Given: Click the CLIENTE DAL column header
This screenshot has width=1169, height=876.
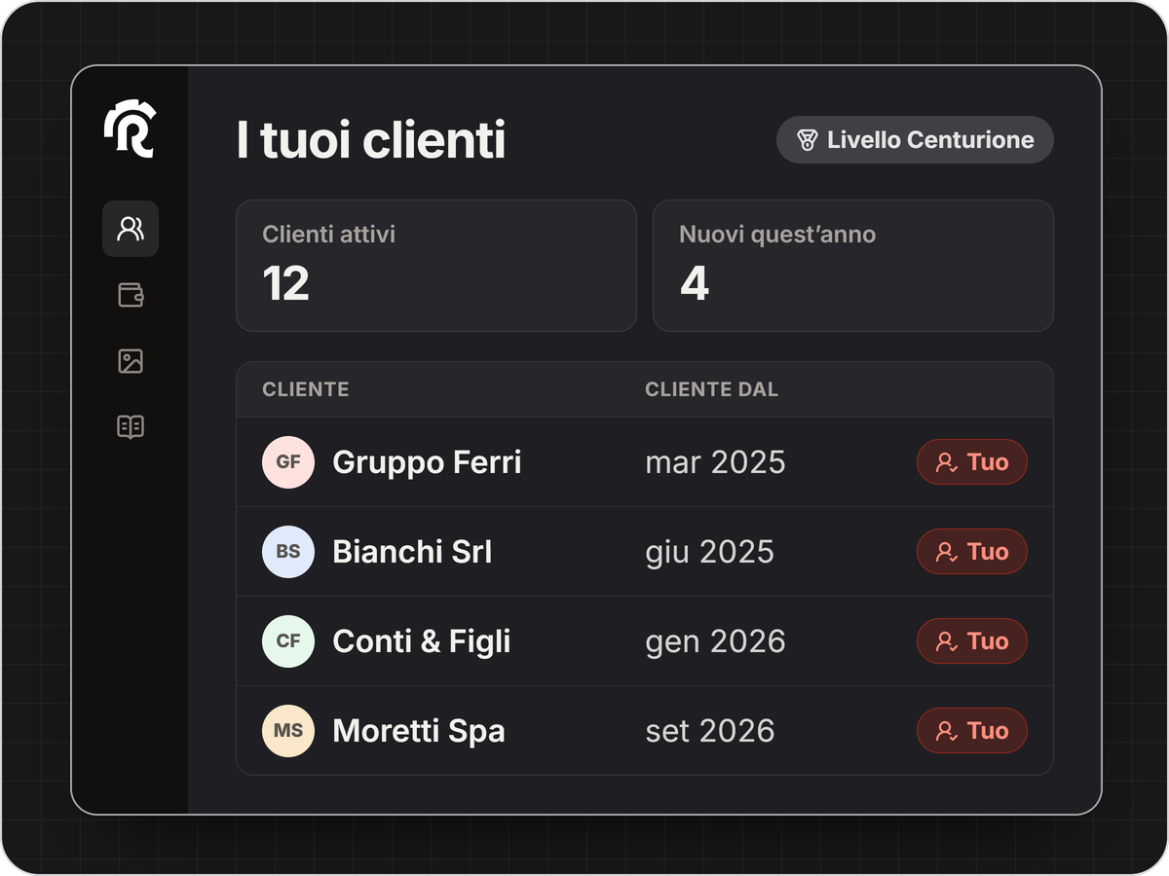Looking at the screenshot, I should (712, 390).
